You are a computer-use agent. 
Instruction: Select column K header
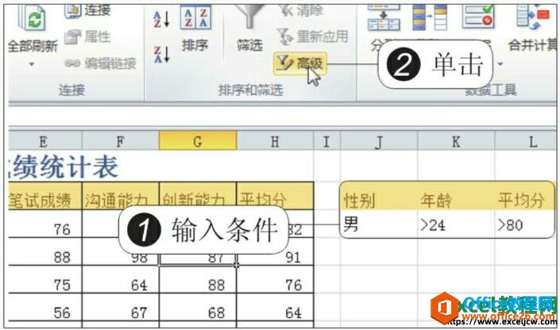click(x=456, y=141)
